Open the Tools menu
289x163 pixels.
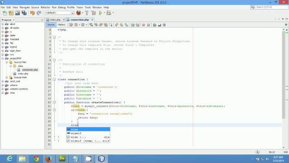click(x=88, y=7)
